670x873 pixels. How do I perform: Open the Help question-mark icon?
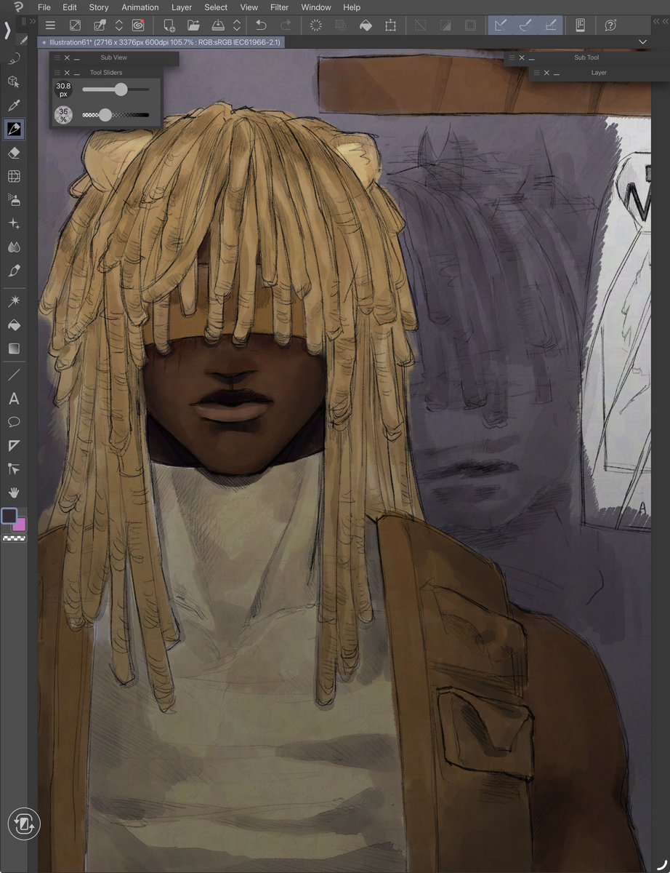click(x=610, y=25)
